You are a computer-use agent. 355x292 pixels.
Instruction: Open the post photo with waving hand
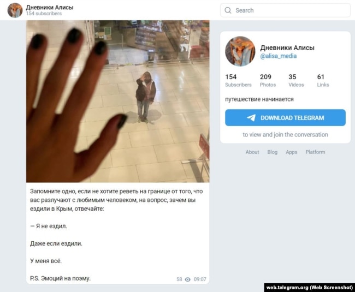(x=118, y=102)
